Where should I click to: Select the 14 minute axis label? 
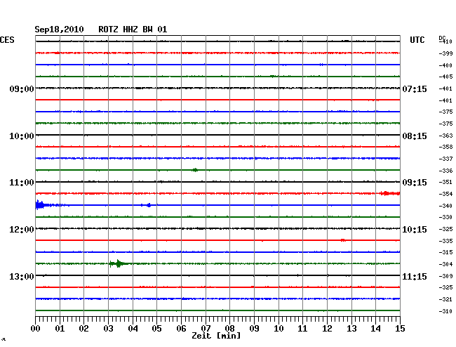[375, 329]
